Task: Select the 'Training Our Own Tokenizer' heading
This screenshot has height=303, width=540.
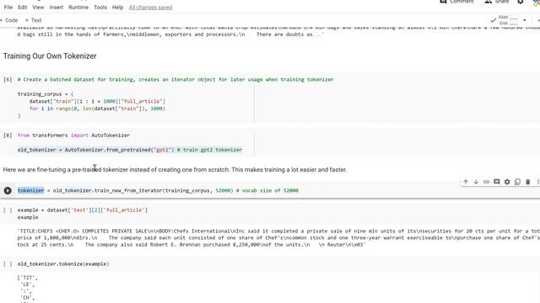Action: (50, 56)
